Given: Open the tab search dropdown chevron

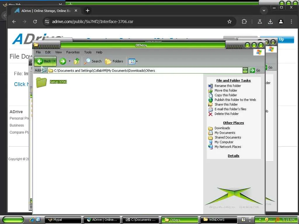Looking at the screenshot, I should pos(264,11).
